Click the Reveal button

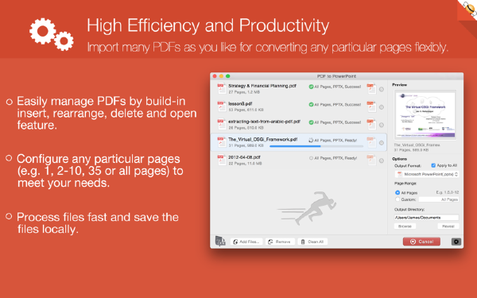click(x=448, y=226)
